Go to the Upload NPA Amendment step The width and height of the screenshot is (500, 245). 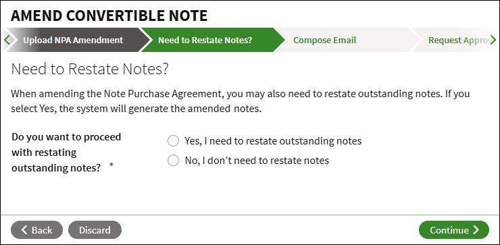pos(73,40)
